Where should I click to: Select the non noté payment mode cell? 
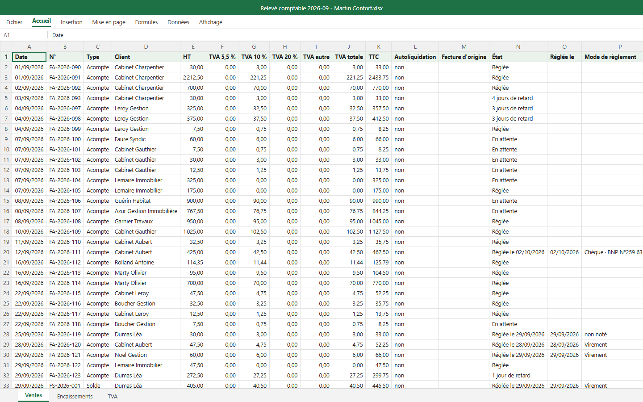coord(612,334)
